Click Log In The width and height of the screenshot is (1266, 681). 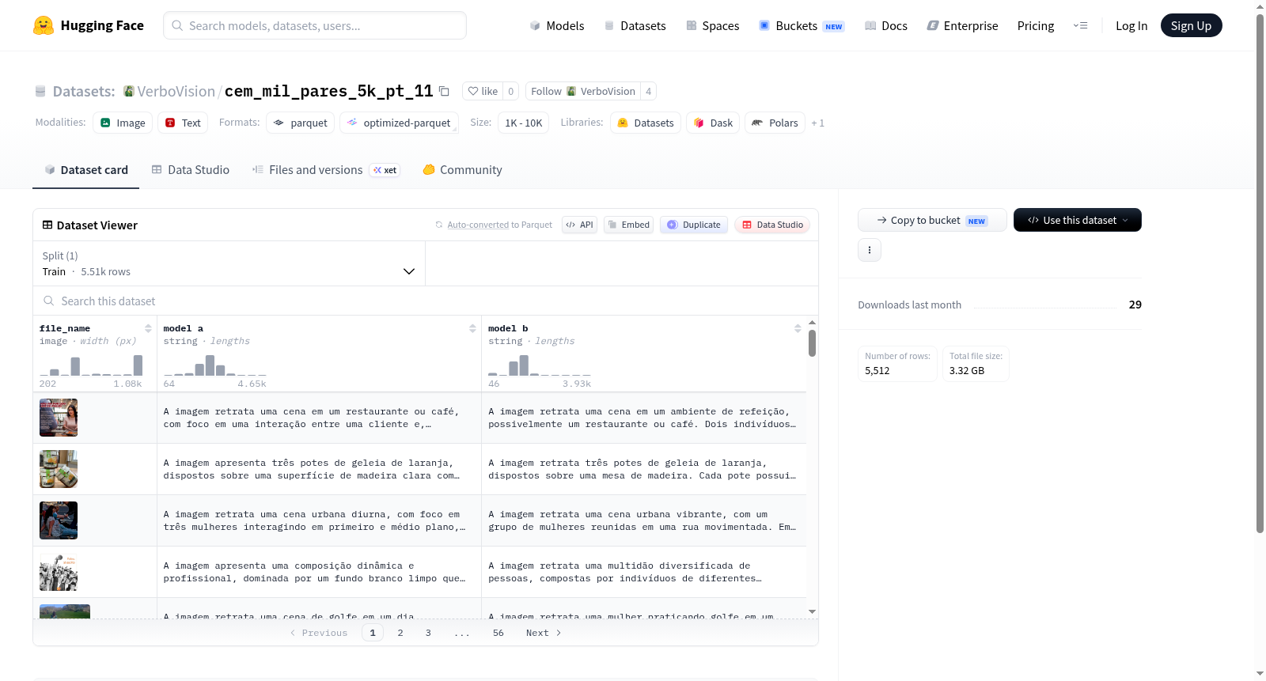coord(1131,25)
